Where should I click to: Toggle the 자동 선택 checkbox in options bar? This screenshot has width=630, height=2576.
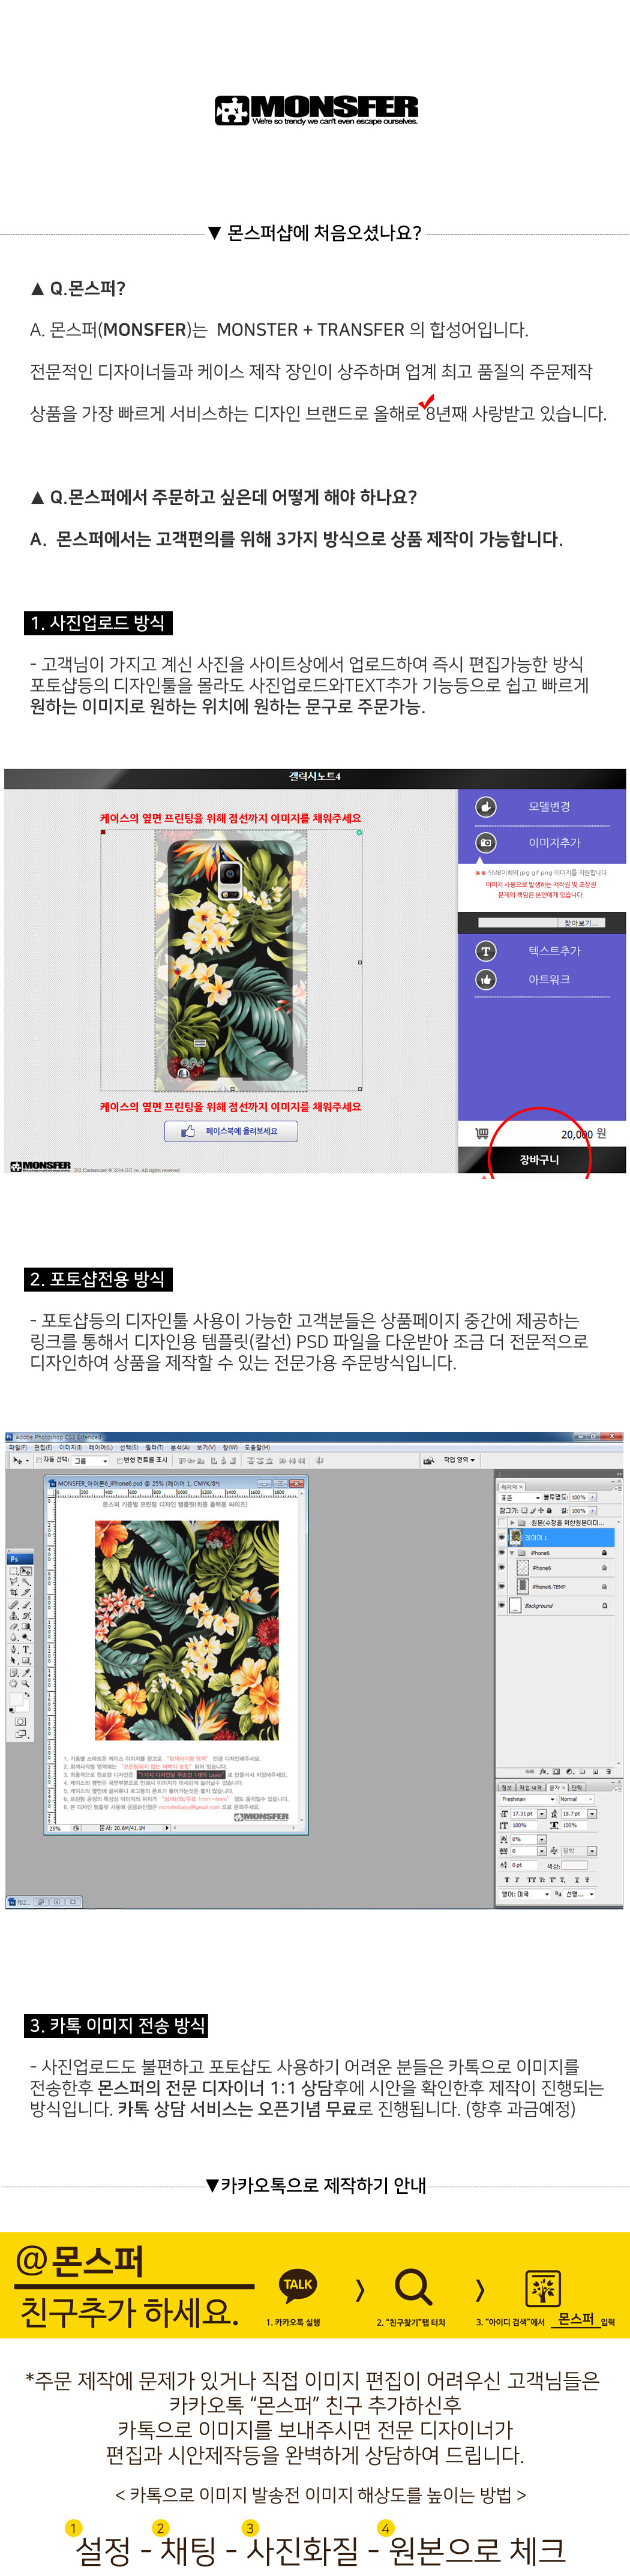click(x=39, y=1460)
